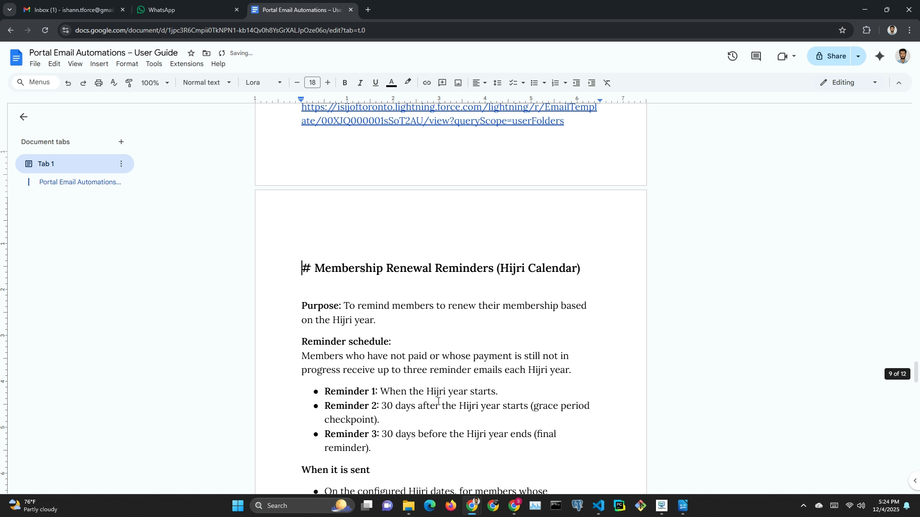Image resolution: width=920 pixels, height=517 pixels.
Task: Expand the Editing mode dropdown
Action: point(849,82)
